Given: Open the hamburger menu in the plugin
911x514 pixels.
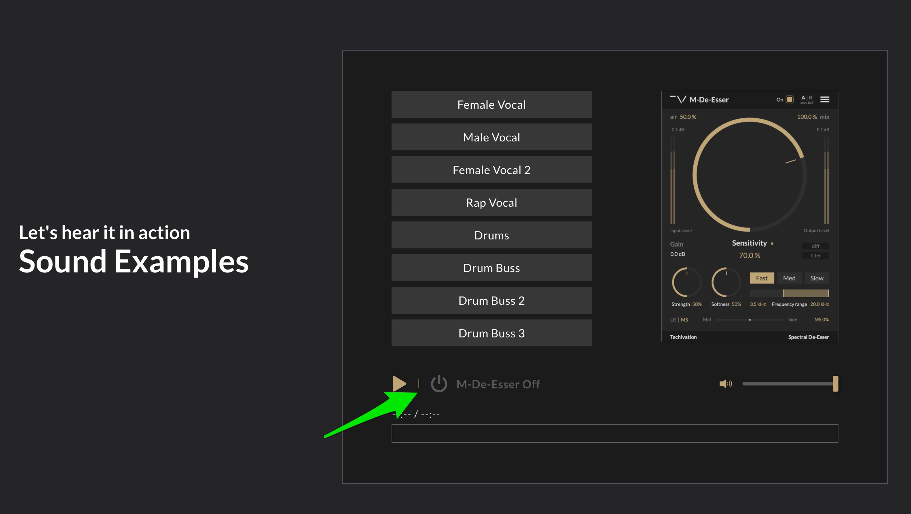Looking at the screenshot, I should pos(825,99).
